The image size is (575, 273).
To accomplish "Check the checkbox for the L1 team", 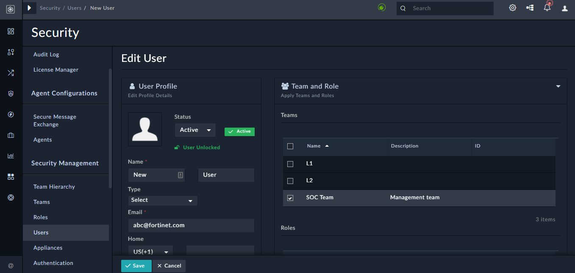I will click(290, 164).
